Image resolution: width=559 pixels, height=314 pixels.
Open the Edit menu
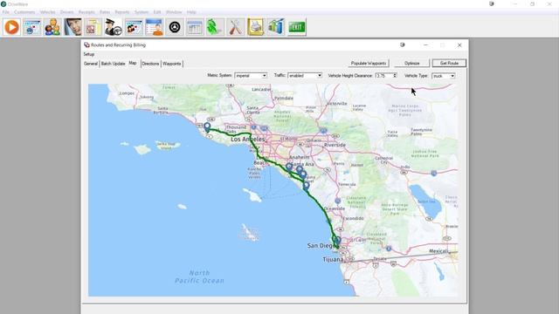pos(157,12)
